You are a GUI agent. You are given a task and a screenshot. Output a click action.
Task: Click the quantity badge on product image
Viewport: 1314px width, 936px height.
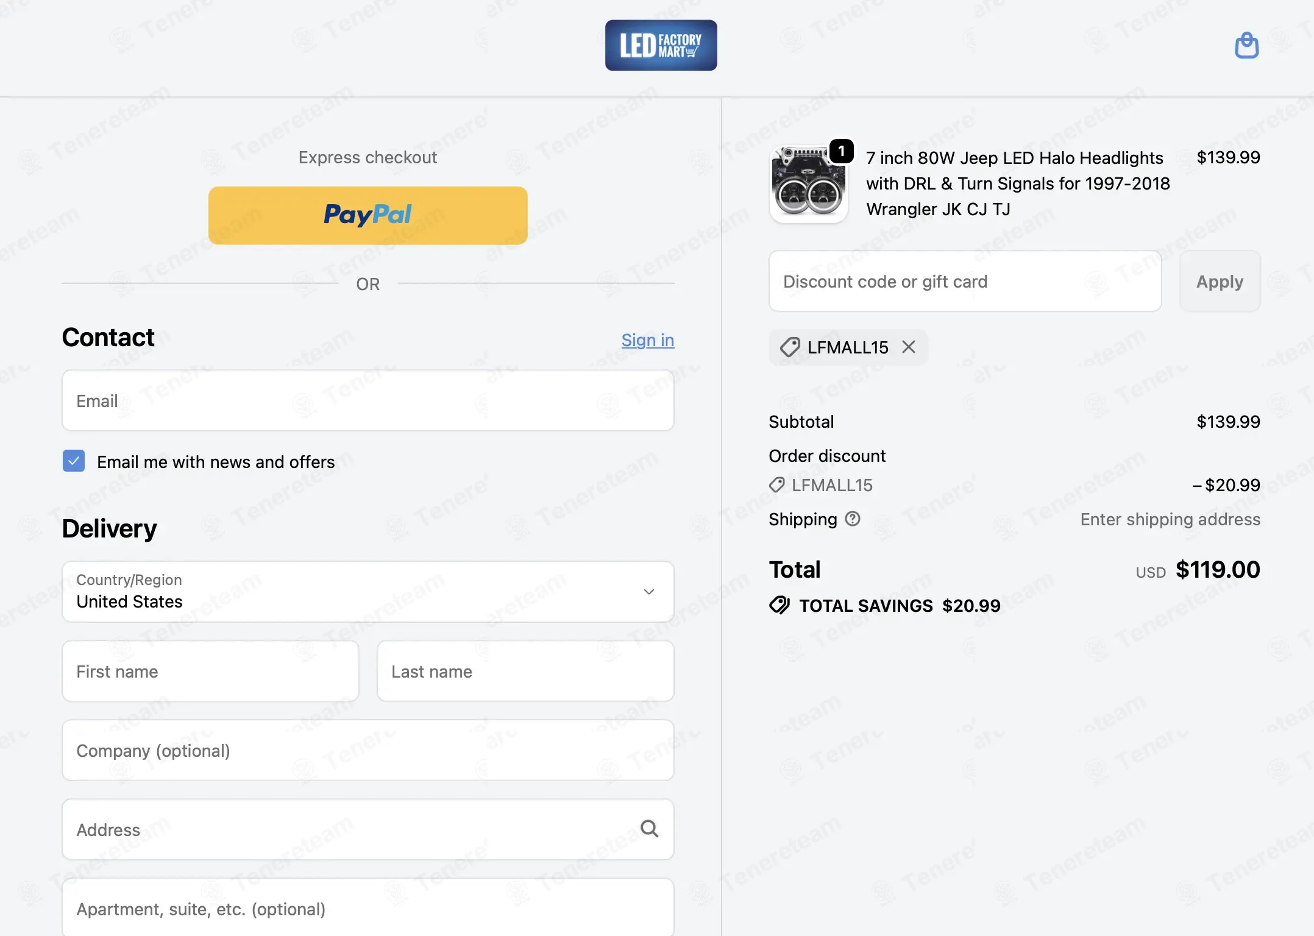(841, 151)
